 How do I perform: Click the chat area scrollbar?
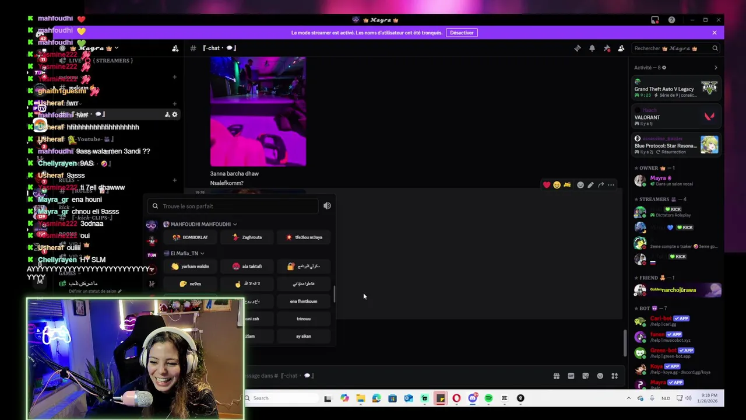pos(625,343)
